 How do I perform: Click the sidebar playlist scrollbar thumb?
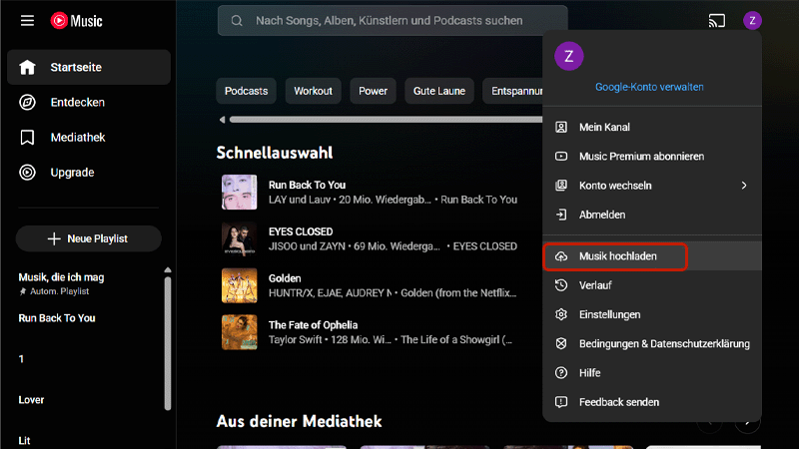[168, 342]
